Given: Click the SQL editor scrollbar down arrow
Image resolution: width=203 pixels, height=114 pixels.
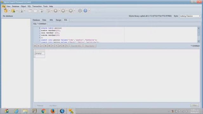Looking at the screenshot, I should point(199,41).
